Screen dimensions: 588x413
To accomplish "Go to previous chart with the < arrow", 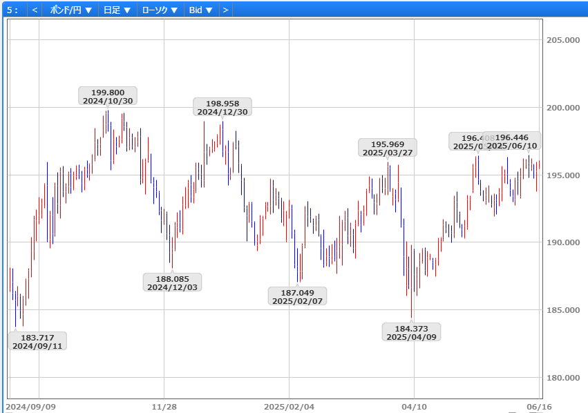I will point(35,10).
